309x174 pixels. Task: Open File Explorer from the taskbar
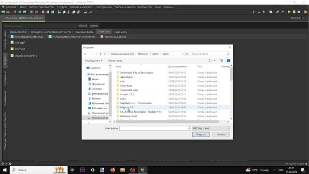(123, 170)
